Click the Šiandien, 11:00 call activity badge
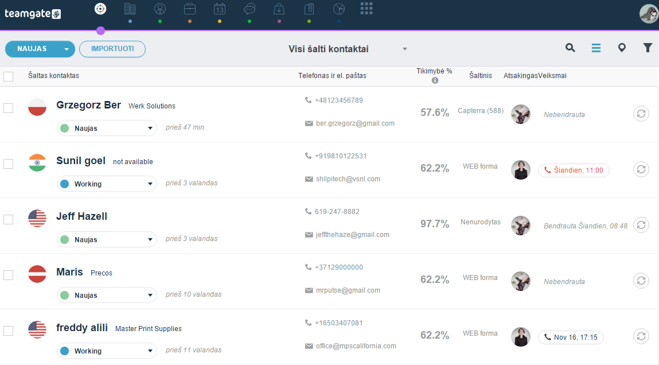This screenshot has width=659, height=365. point(574,170)
